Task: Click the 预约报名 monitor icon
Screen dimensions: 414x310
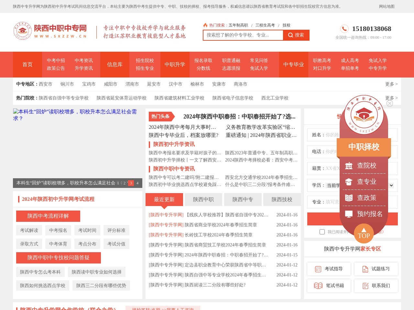Action: [x=349, y=214]
